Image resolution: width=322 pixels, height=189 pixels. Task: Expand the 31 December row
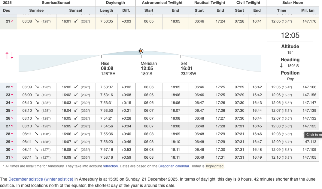[x=10, y=157]
